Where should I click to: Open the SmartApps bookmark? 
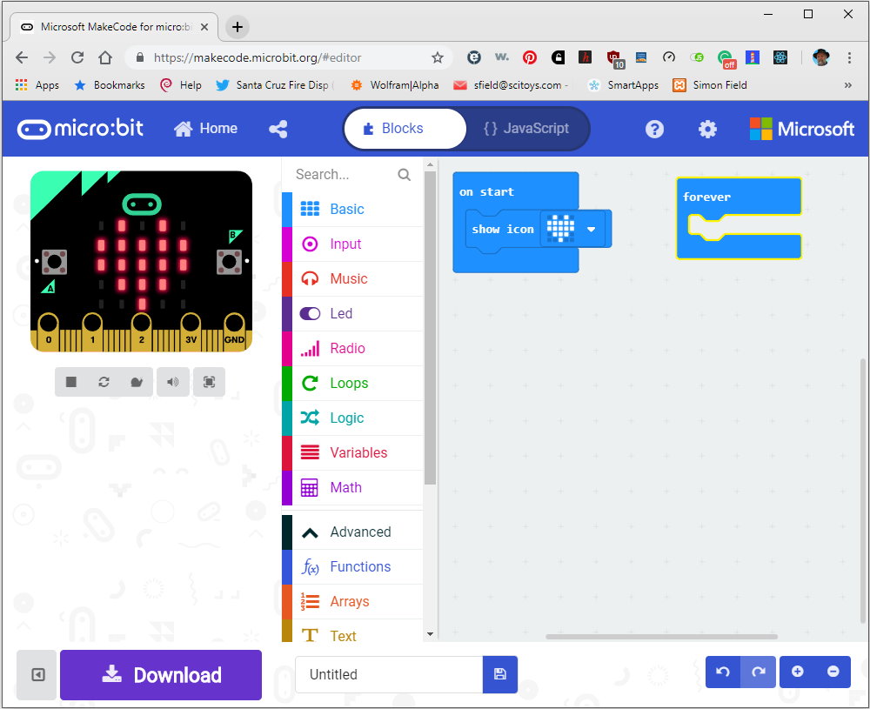(624, 85)
